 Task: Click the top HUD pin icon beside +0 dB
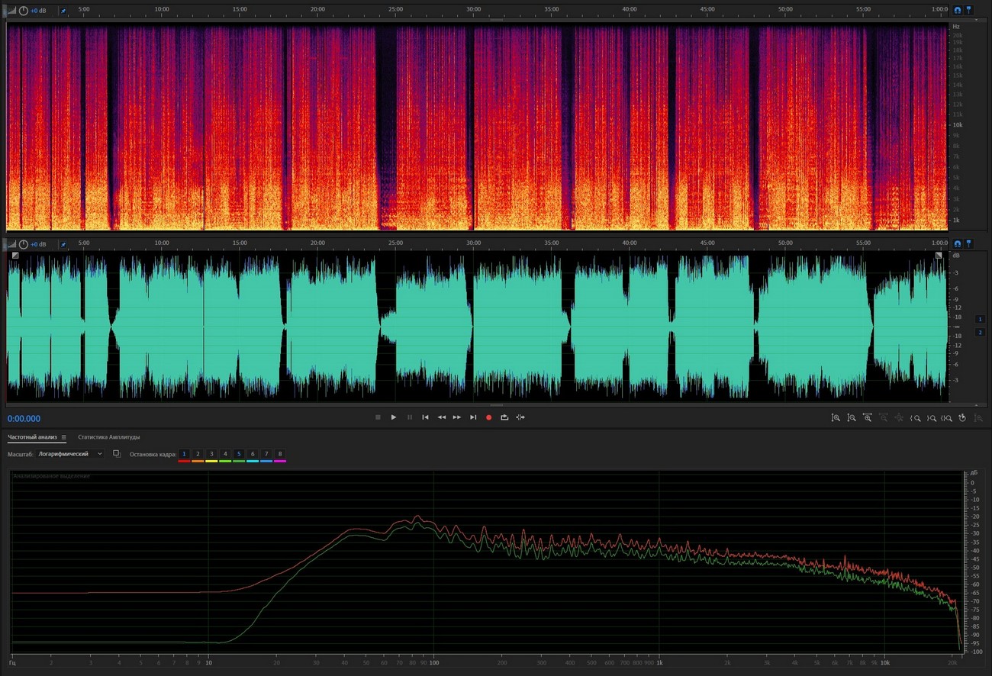pos(63,11)
